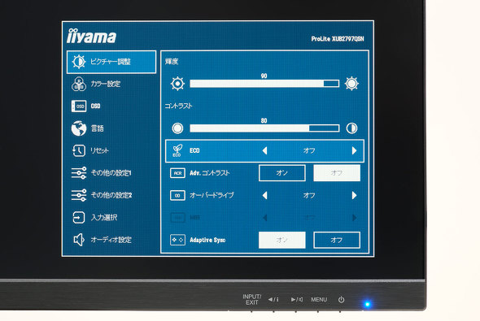Click the low contrast circle icon
This screenshot has width=480, height=321.
tap(177, 128)
